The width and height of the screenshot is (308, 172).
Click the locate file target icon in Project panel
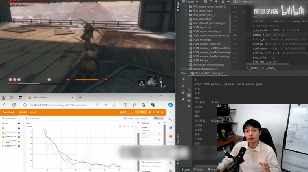pyautogui.click(x=205, y=2)
